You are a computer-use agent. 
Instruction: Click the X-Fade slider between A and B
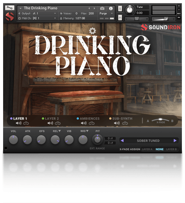(x=160, y=120)
